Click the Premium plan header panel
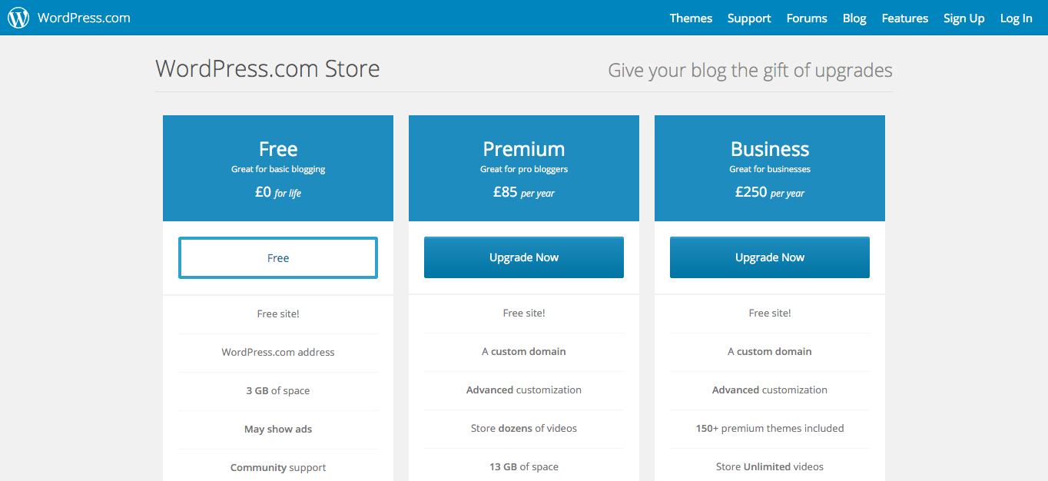This screenshot has height=481, width=1048. pos(523,168)
